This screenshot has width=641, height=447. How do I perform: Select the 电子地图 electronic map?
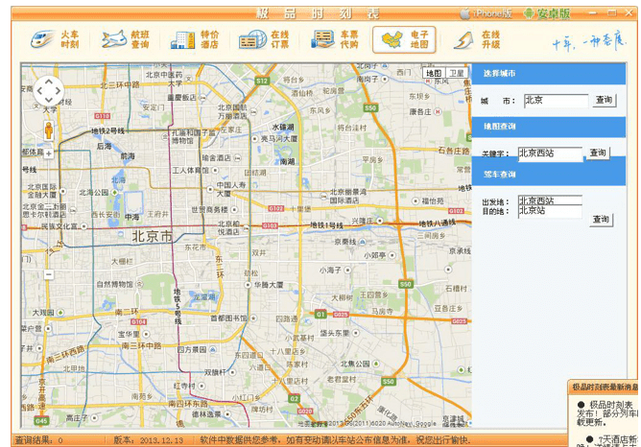pyautogui.click(x=404, y=39)
